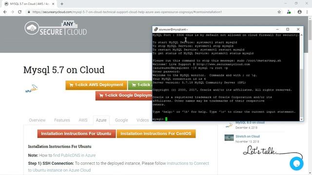The width and height of the screenshot is (312, 175).
Task: Open the Chrome three-dot menu
Action: [307, 12]
